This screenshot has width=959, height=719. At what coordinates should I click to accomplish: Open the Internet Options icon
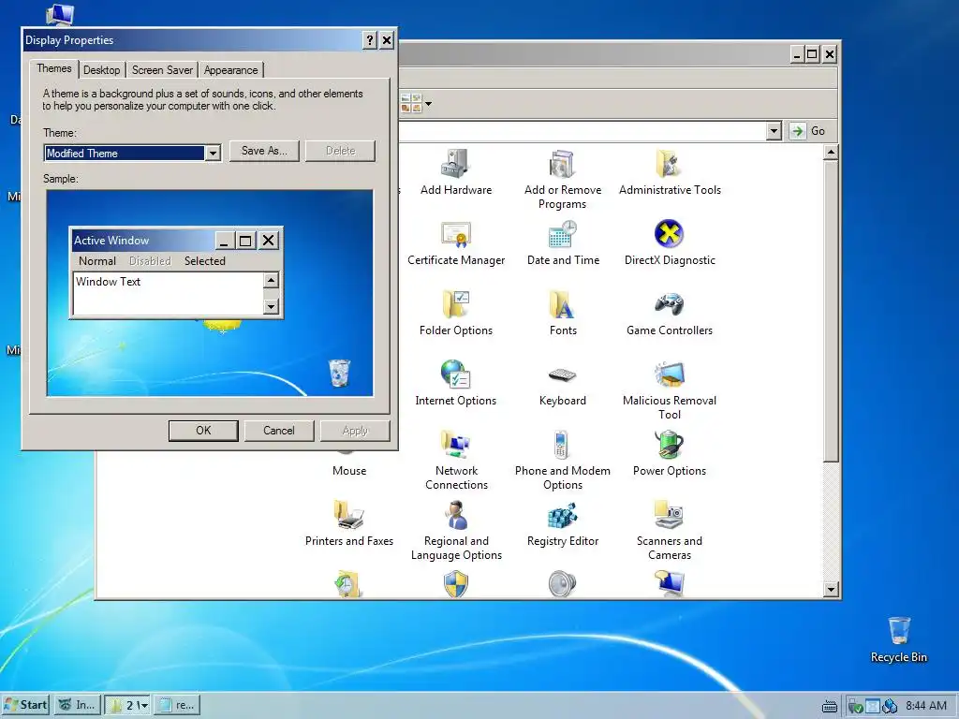(x=456, y=374)
